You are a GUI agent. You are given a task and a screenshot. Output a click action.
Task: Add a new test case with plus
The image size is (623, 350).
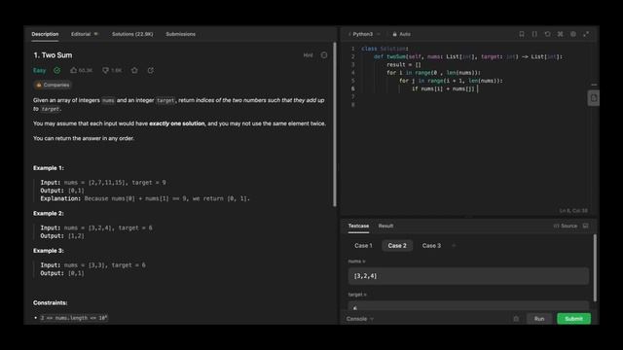454,246
